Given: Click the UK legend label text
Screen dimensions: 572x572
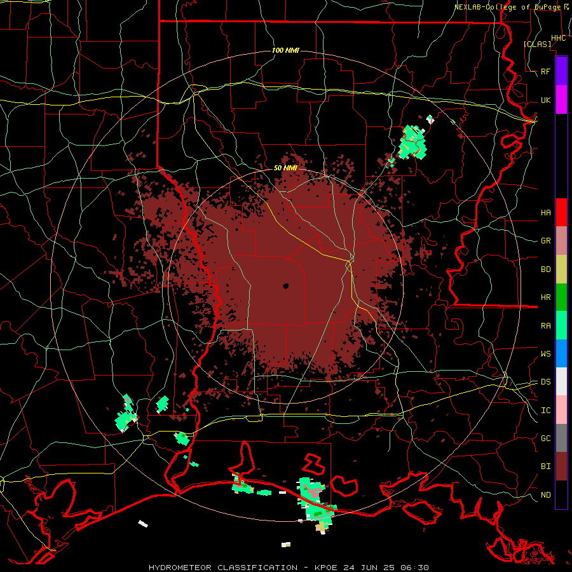Looking at the screenshot, I should coord(545,100).
